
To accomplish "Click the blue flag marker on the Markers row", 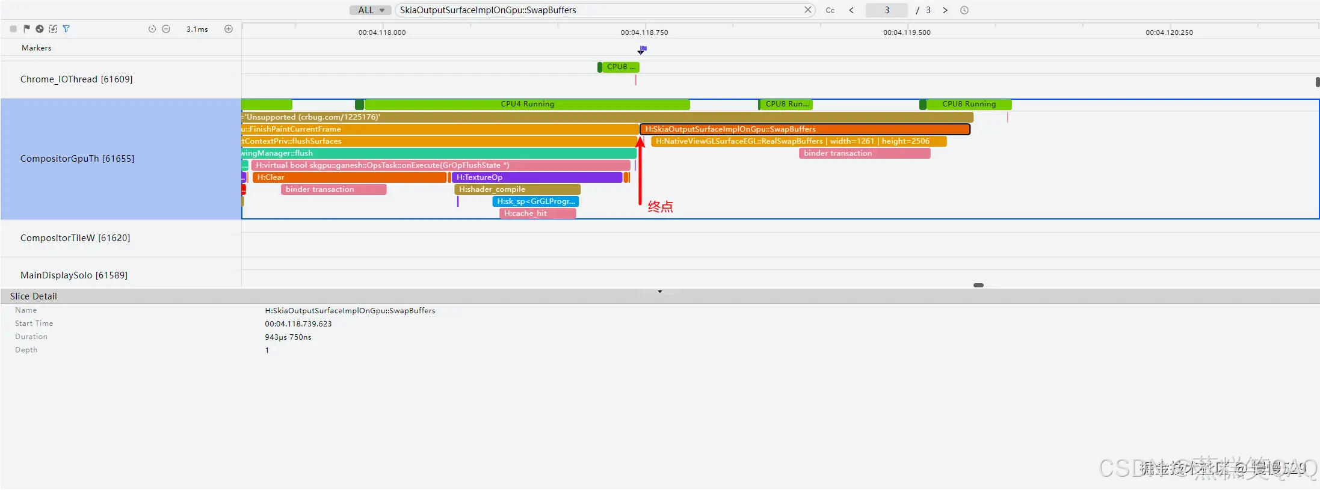I will point(643,49).
